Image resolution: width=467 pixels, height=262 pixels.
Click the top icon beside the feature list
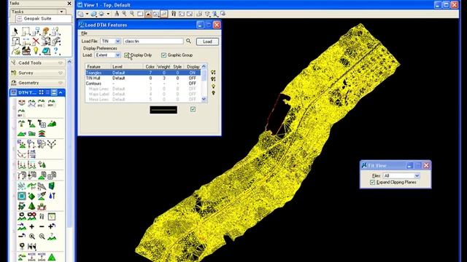point(213,72)
